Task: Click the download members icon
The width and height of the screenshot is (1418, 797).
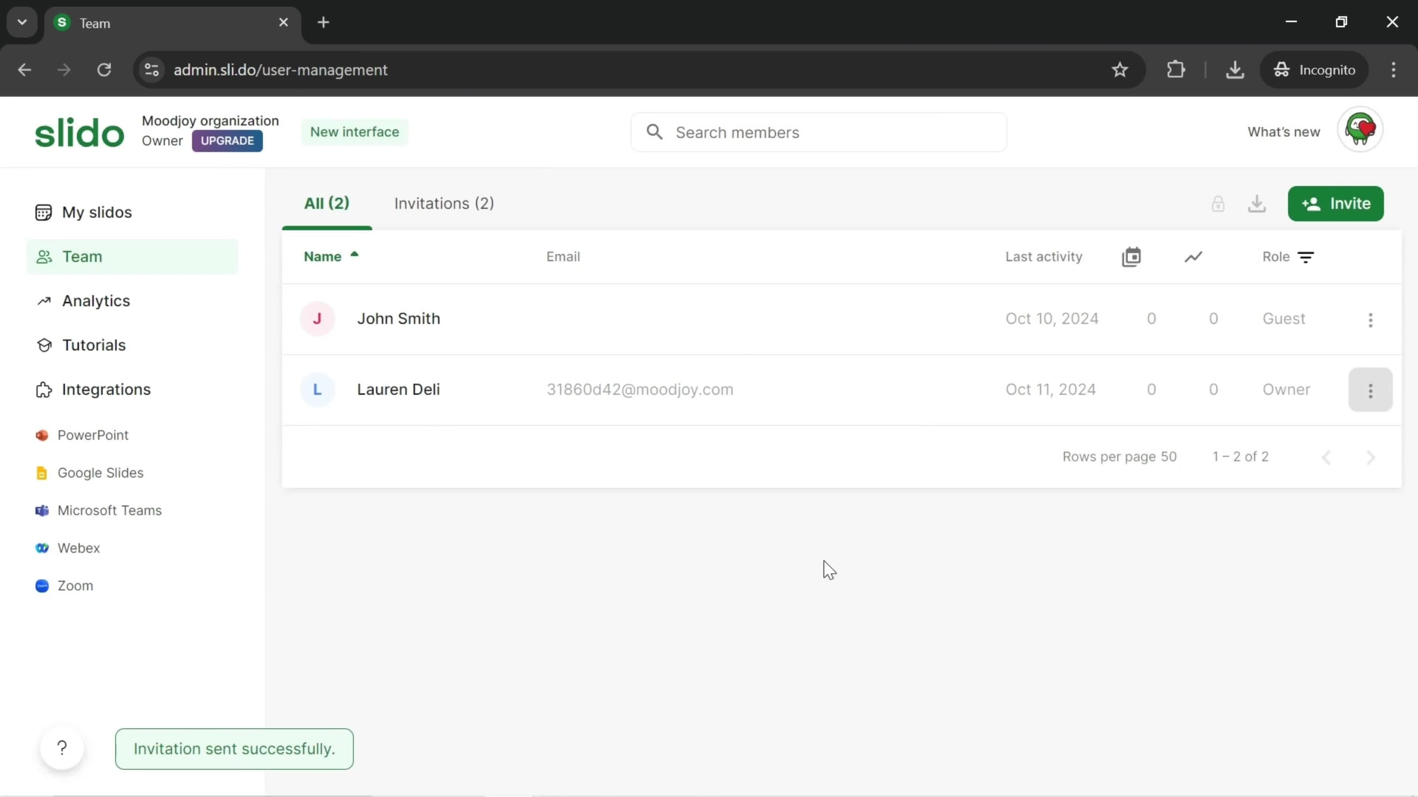Action: [1257, 203]
